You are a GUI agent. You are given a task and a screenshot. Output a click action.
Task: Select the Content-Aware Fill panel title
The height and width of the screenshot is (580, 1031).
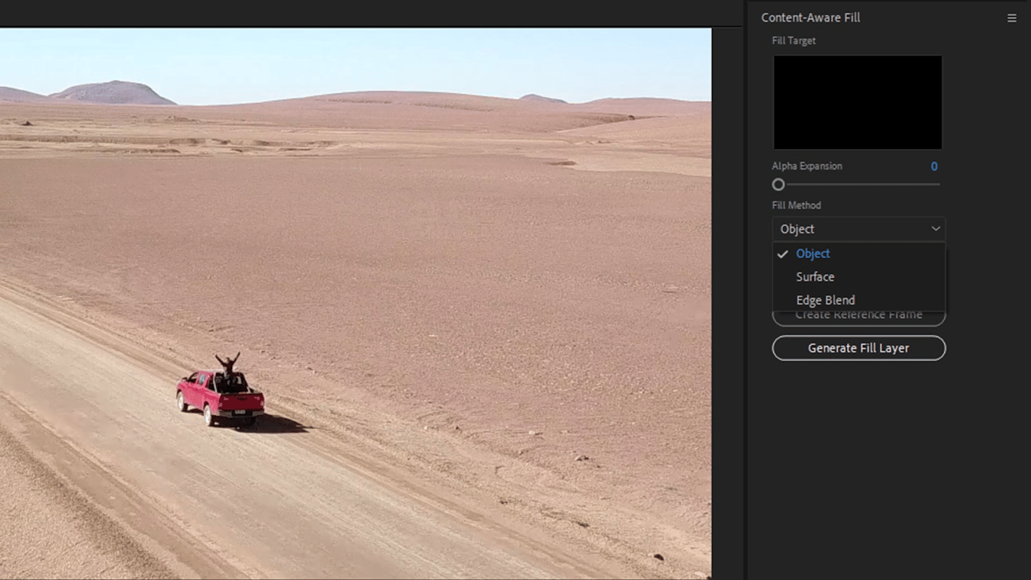coord(810,18)
